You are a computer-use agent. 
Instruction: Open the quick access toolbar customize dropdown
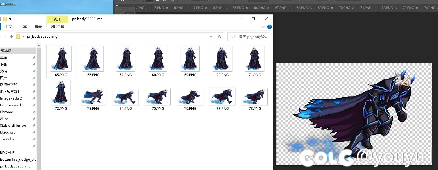(x=10, y=19)
